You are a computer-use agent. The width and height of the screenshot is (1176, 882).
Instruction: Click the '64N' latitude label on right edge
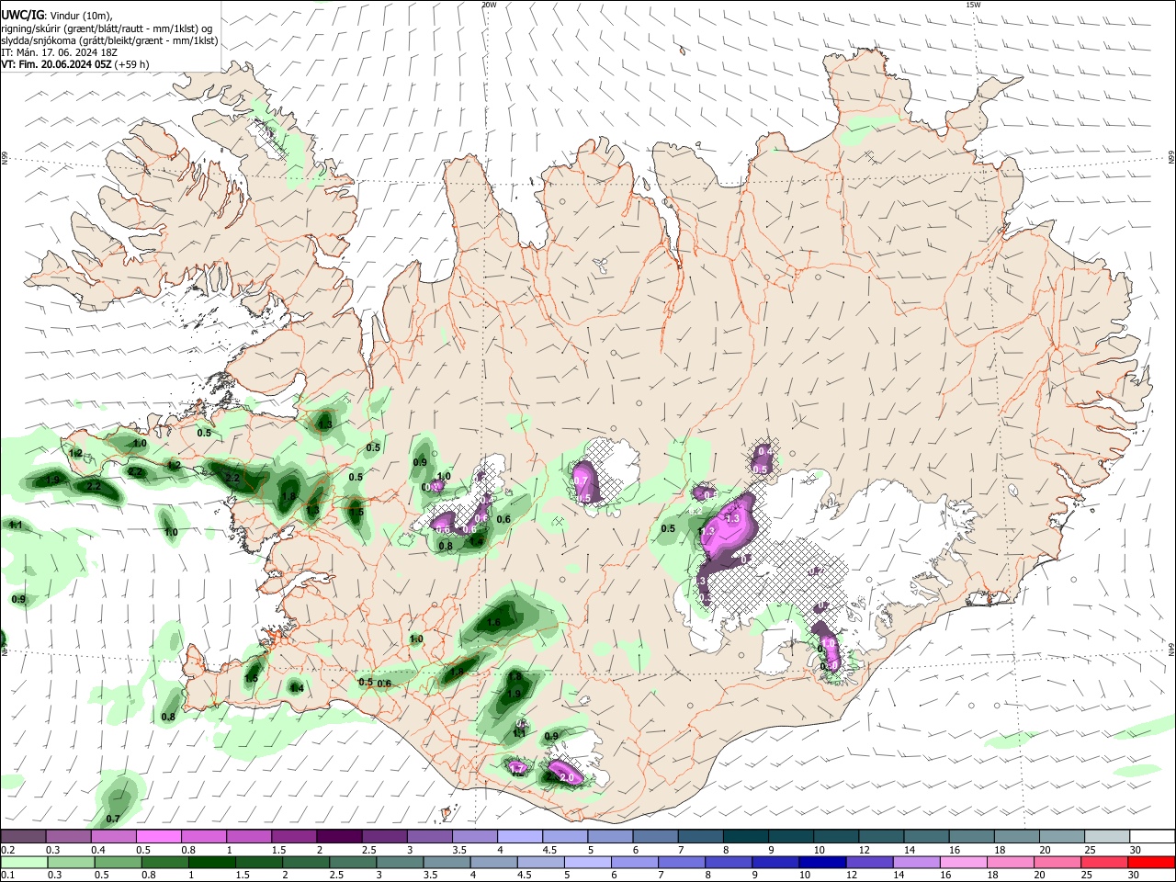[x=1170, y=649]
